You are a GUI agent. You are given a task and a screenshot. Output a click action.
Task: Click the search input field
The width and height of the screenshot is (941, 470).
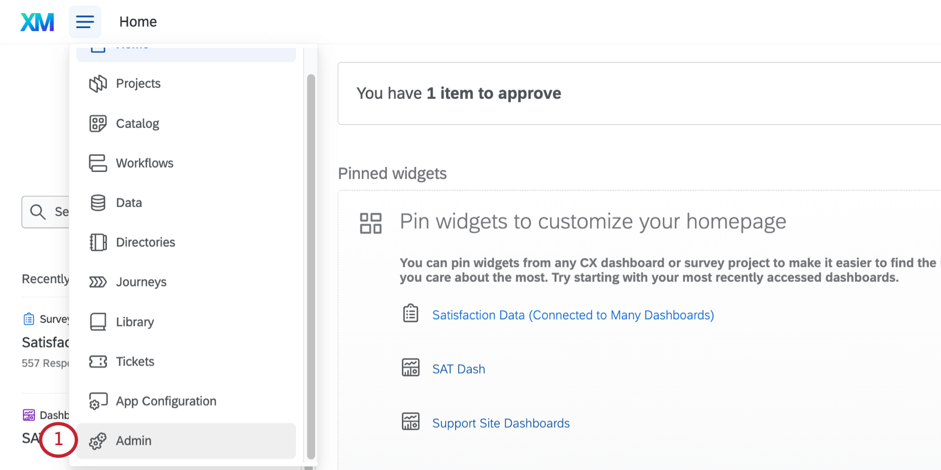[x=47, y=212]
